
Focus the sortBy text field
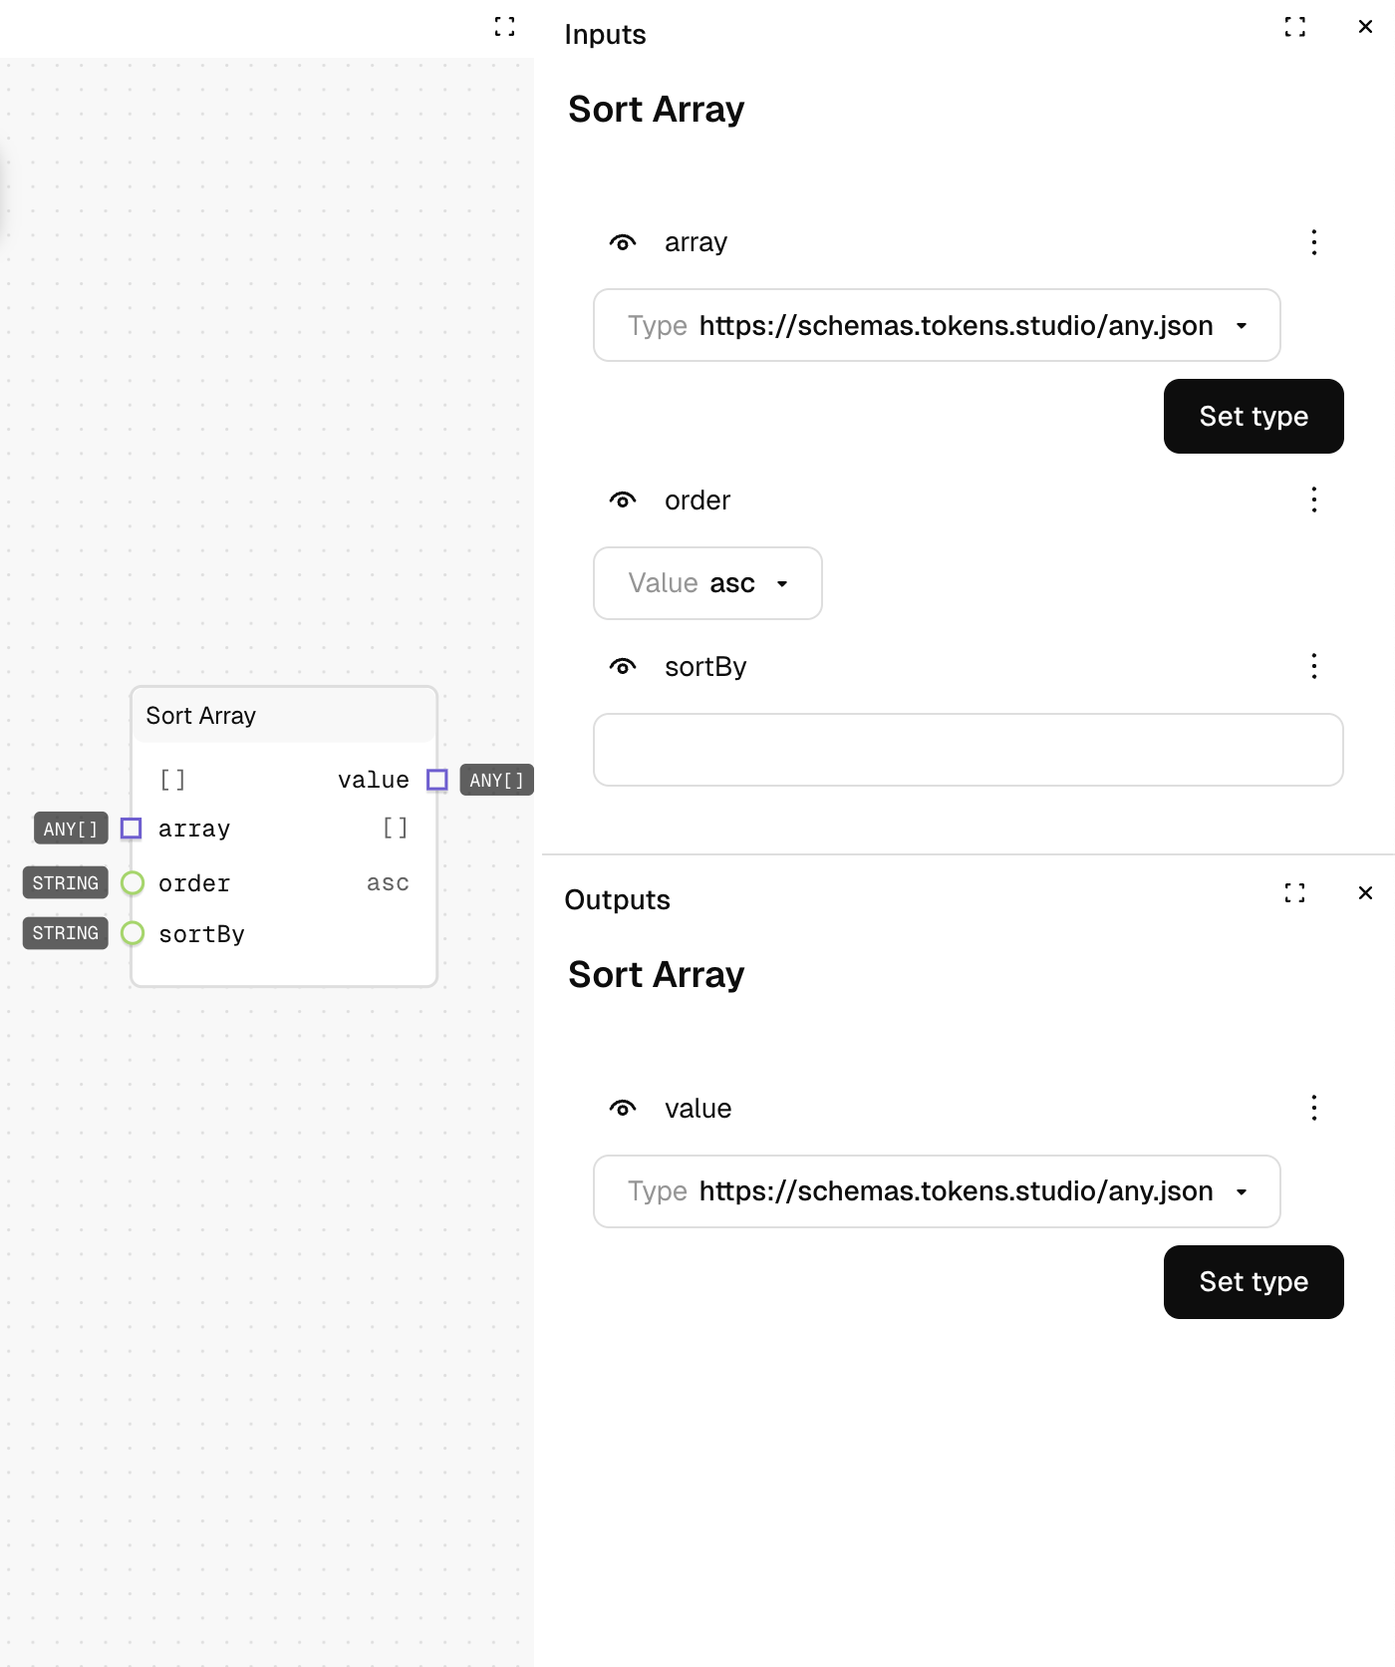point(968,750)
